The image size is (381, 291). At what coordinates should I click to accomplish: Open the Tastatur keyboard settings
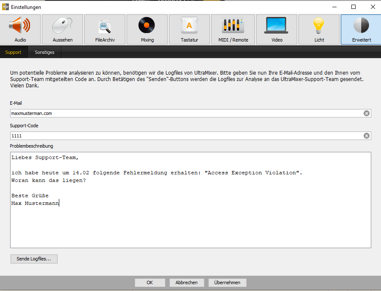click(189, 30)
